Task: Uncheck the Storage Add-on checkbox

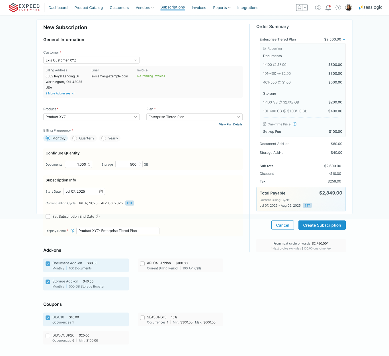Action: (48, 282)
